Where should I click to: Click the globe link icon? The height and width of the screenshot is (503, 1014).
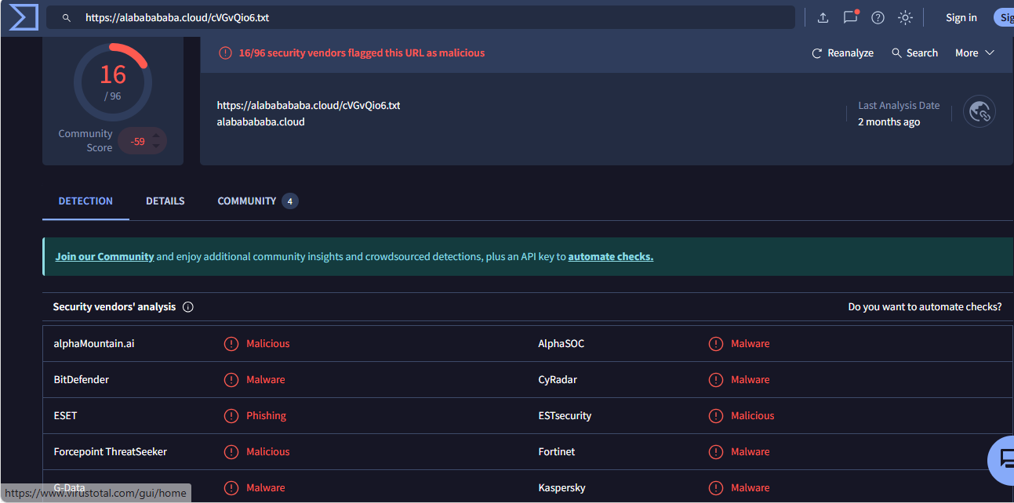point(979,112)
